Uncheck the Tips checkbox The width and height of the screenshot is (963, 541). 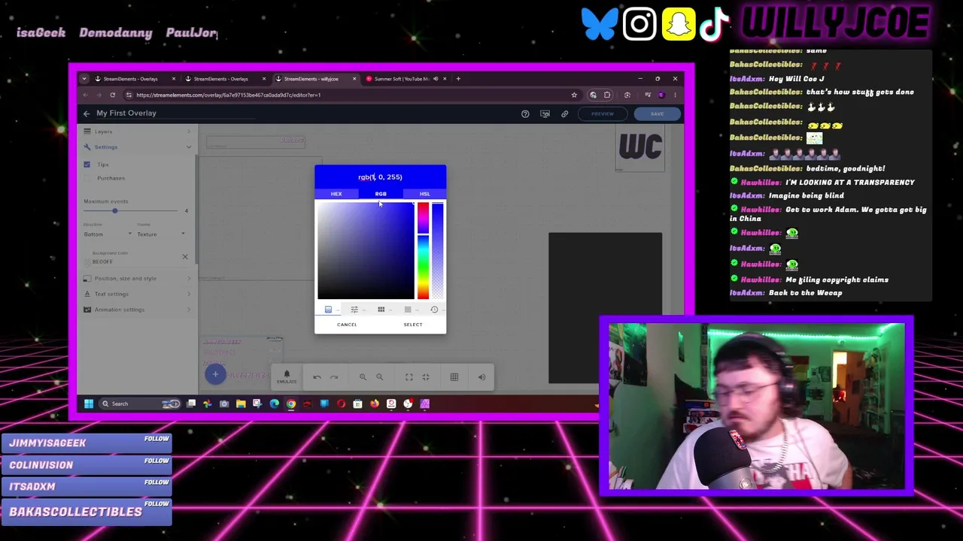coord(87,165)
